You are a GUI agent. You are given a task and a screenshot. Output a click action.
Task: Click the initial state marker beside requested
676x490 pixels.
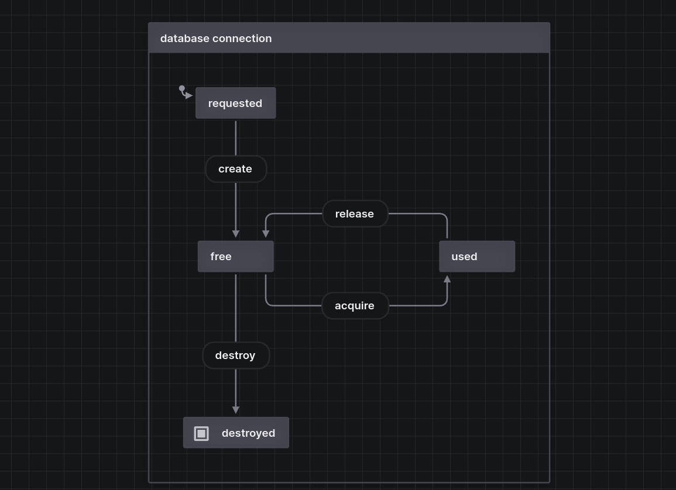(x=182, y=89)
